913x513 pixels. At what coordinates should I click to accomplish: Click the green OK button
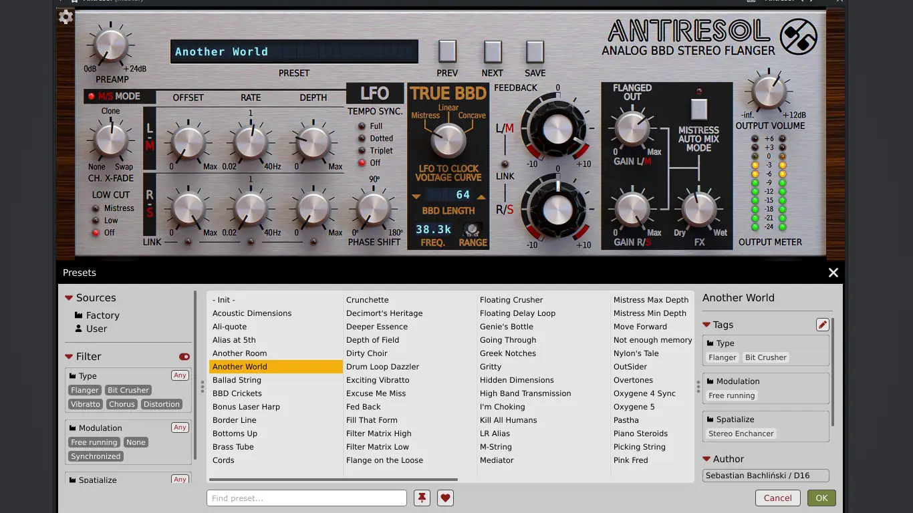tap(821, 498)
